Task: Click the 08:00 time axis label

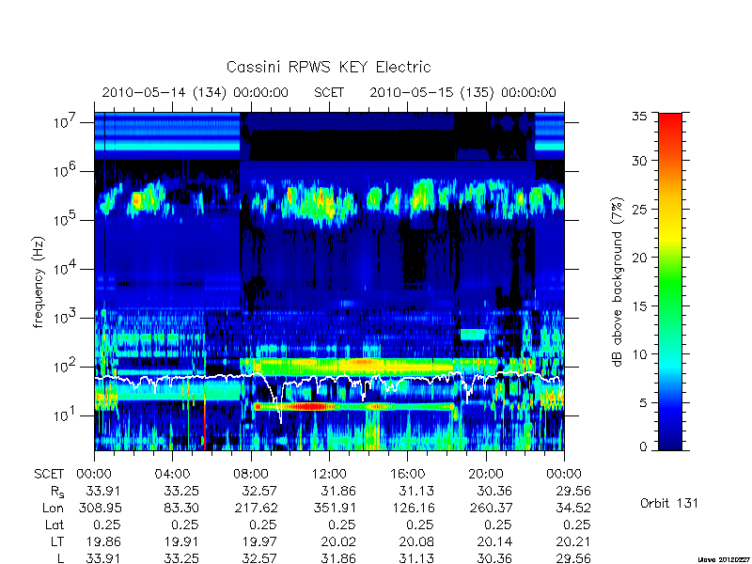Action: pos(251,474)
